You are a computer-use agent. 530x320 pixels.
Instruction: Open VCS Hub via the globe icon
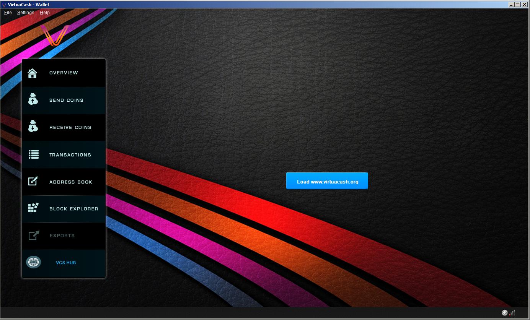[34, 262]
